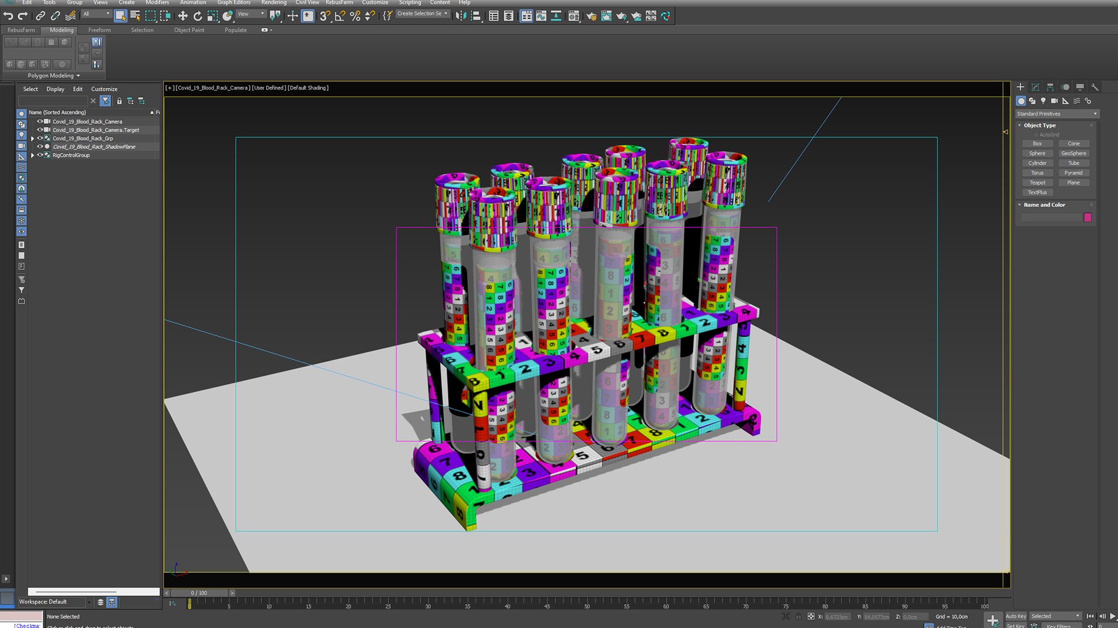Select the Cameras category icon in Create panel
The image size is (1118, 628).
tap(1054, 101)
